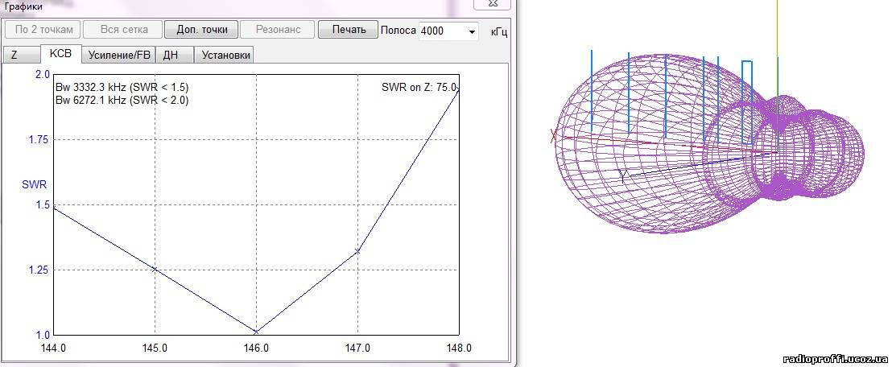Select the КСВ tab
The height and width of the screenshot is (367, 892).
coord(61,53)
